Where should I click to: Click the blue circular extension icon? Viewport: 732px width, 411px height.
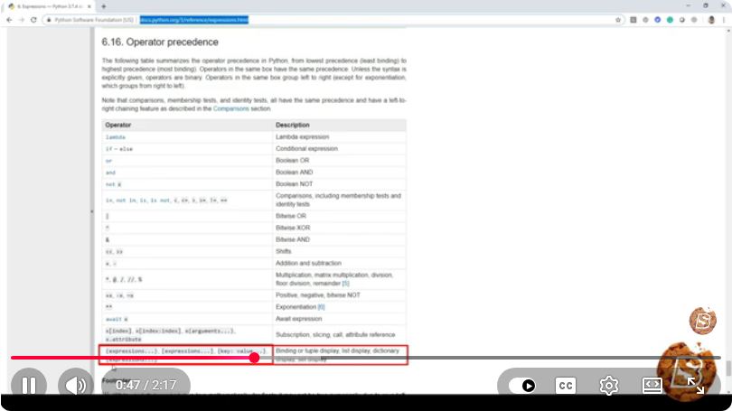pyautogui.click(x=657, y=20)
